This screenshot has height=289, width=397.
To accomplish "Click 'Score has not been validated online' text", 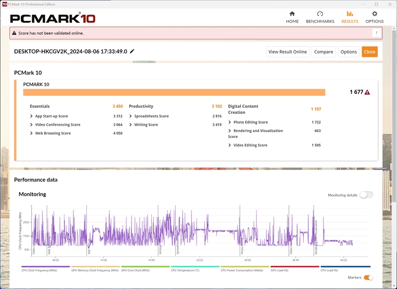I will (51, 33).
